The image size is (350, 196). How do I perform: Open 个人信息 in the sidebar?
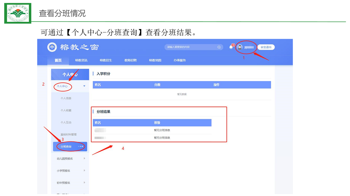click(66, 98)
